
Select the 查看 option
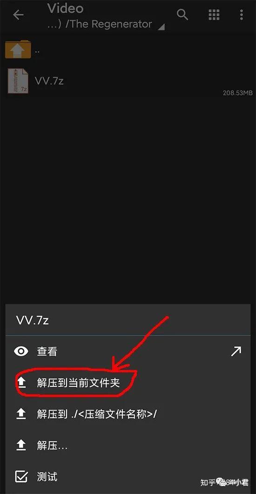tap(128, 351)
